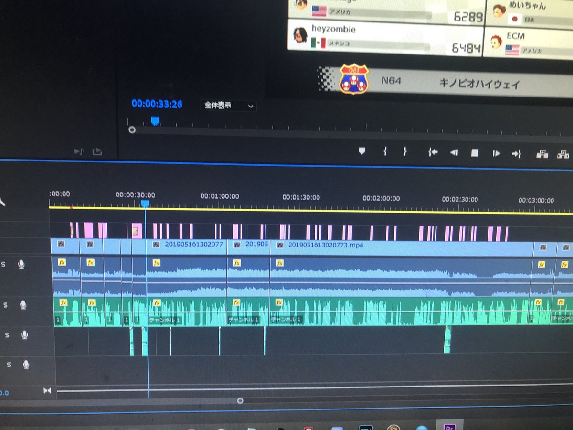Step back one frame
The height and width of the screenshot is (430, 573).
coord(454,152)
